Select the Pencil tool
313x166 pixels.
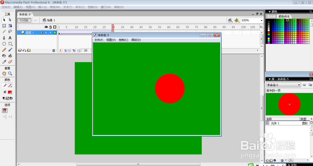[4, 50]
